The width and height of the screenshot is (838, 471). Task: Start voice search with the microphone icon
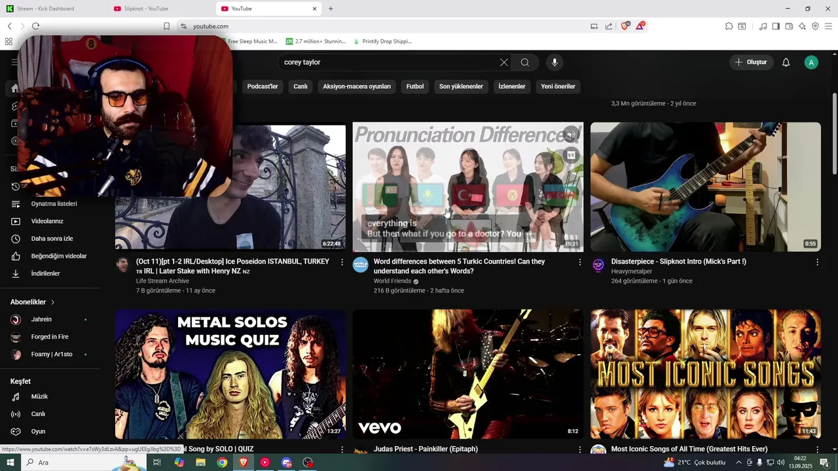[555, 62]
